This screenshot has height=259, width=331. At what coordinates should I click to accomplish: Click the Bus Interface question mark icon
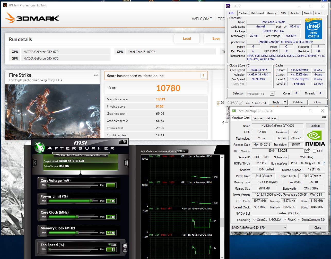click(x=324, y=163)
